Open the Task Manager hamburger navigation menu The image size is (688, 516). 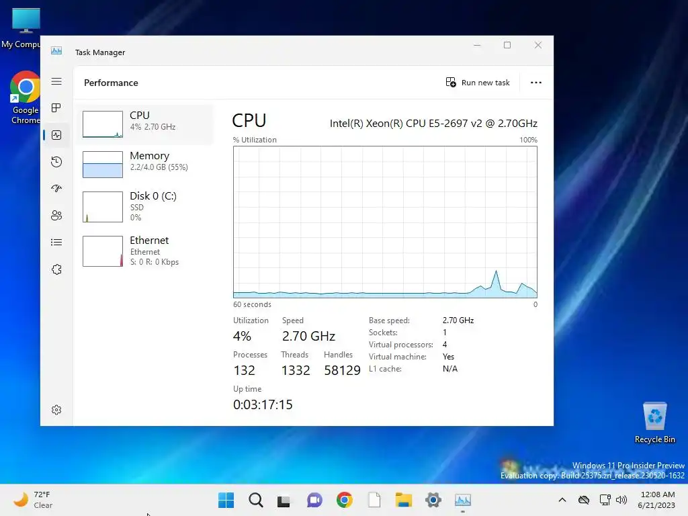point(56,81)
